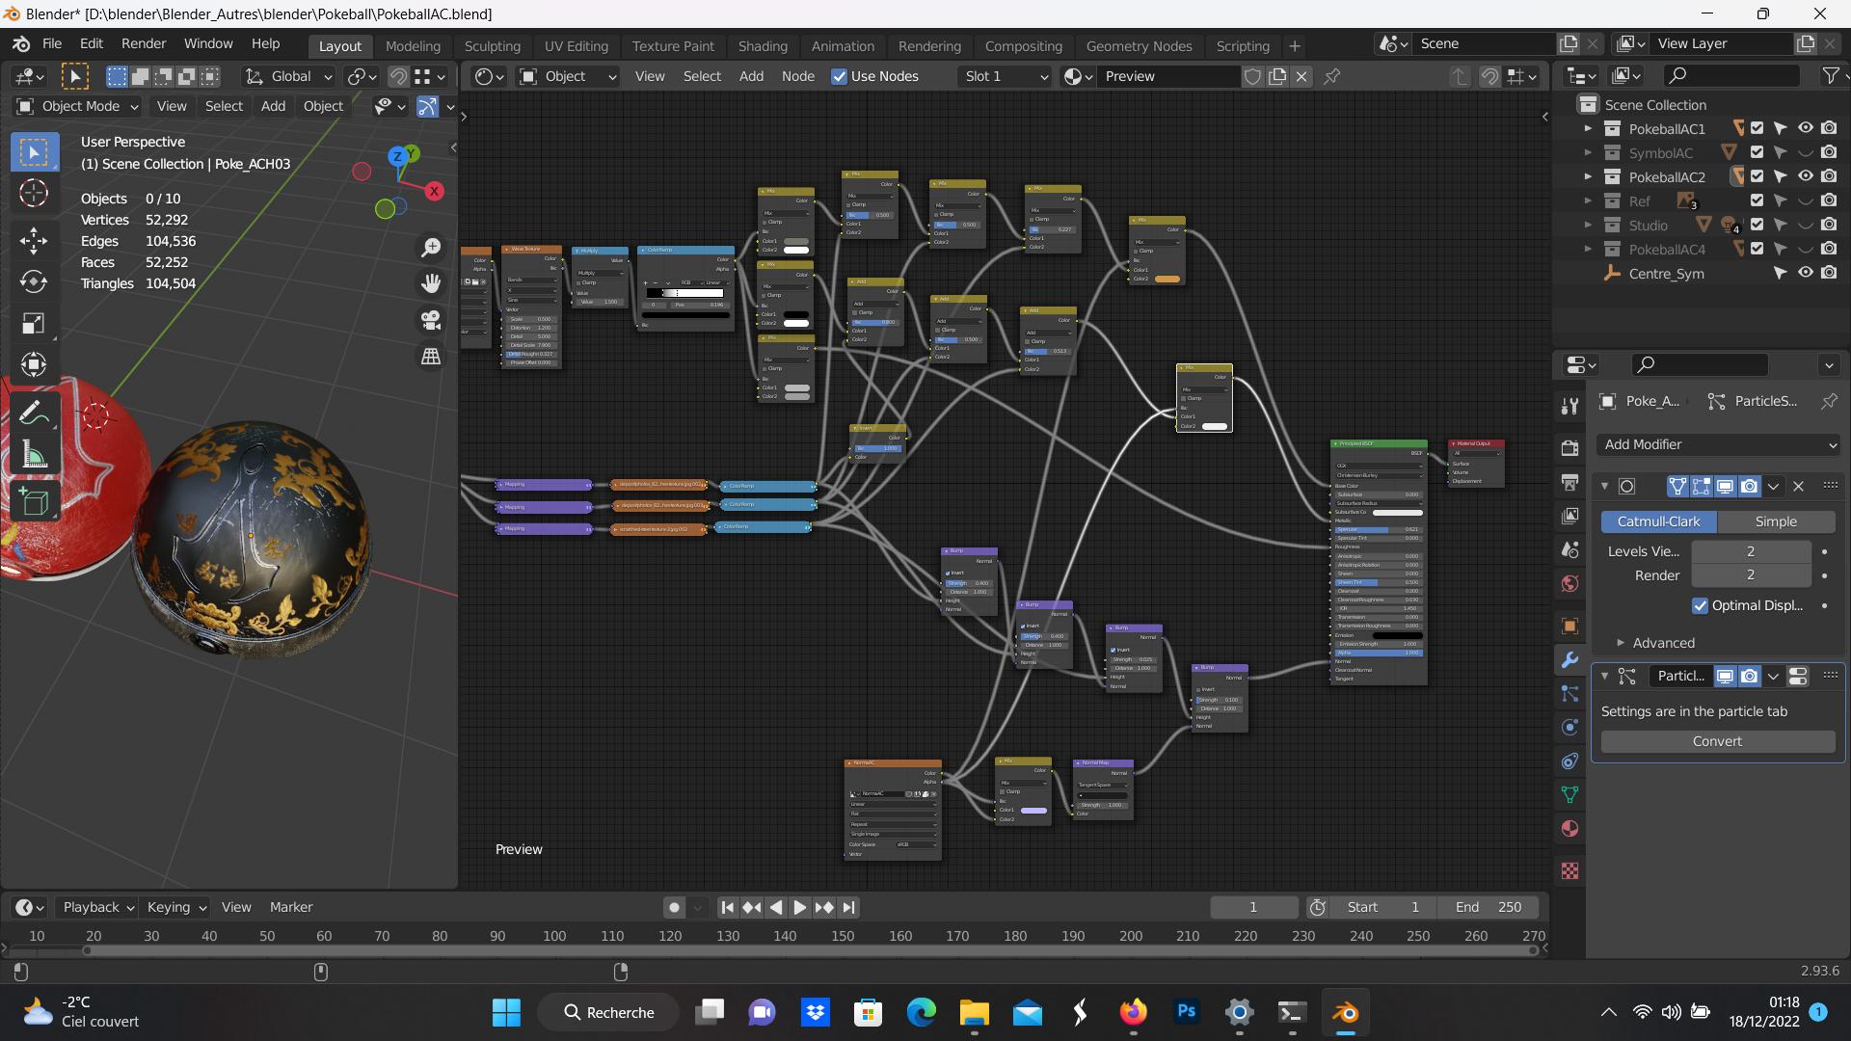
Task: Switch to the Geometry Nodes workspace tab
Action: point(1139,45)
